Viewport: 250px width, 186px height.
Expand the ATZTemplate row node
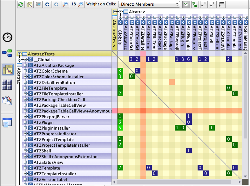(x=25, y=168)
